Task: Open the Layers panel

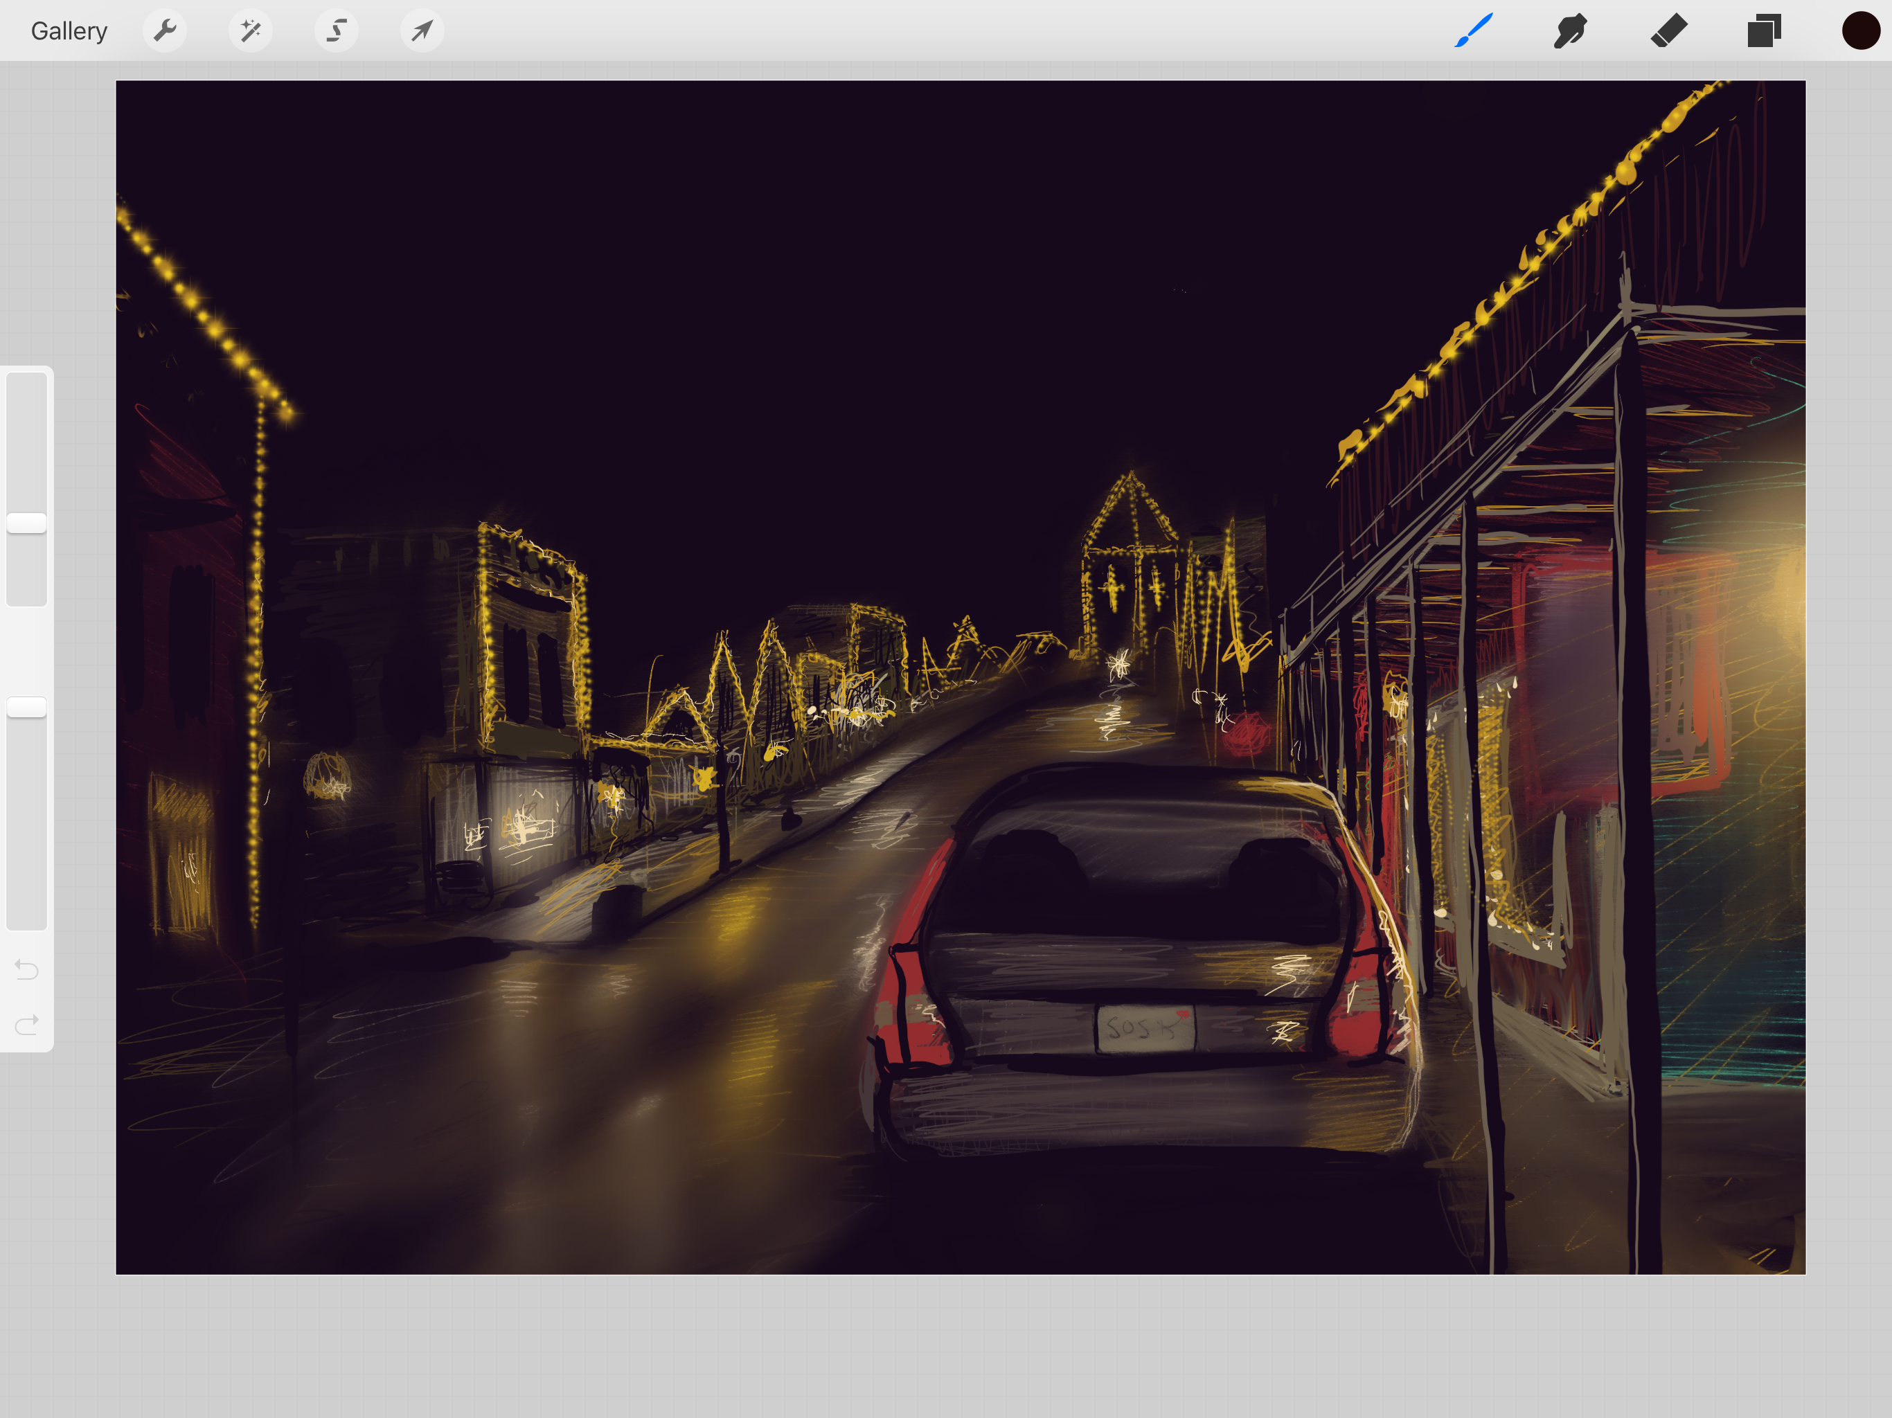Action: point(1764,30)
